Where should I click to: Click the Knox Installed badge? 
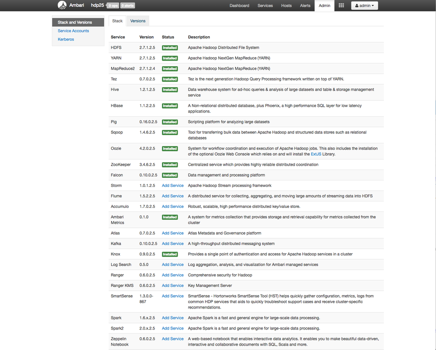pos(170,254)
